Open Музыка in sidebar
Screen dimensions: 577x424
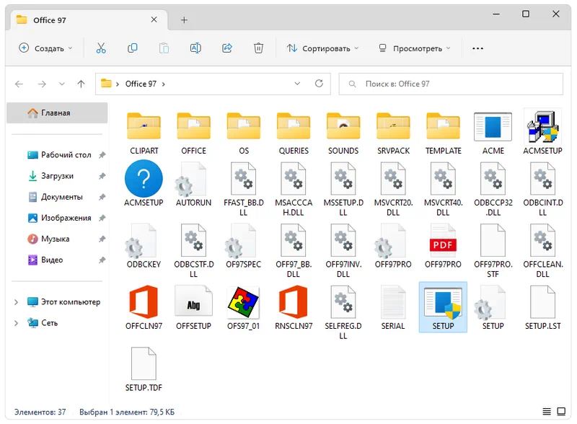click(x=48, y=239)
